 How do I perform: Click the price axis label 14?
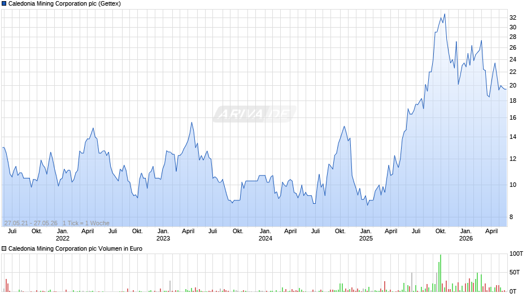pos(513,137)
